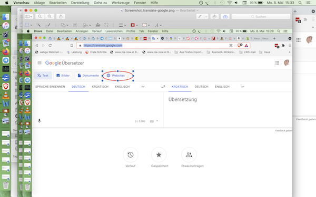Zoom in using Preview's magnifier plus button

[x=50, y=16]
